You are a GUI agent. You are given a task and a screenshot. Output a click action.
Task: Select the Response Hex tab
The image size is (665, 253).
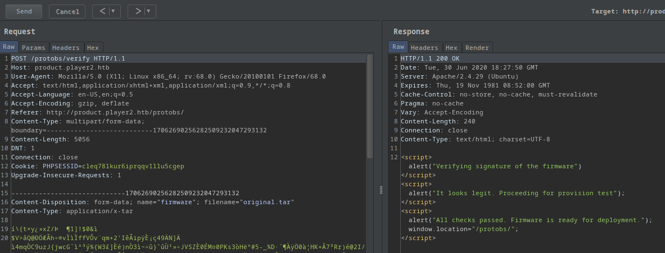[x=451, y=48]
